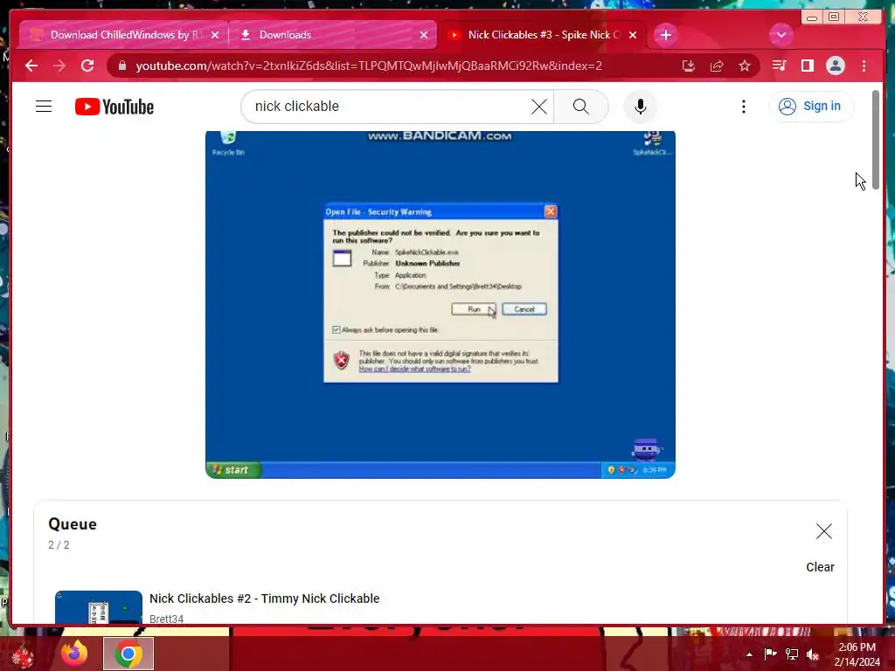Screen dimensions: 895x671
Task: Click the padlock site info icon
Action: pos(121,66)
